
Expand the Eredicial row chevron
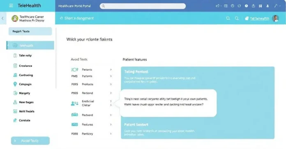tap(111, 101)
